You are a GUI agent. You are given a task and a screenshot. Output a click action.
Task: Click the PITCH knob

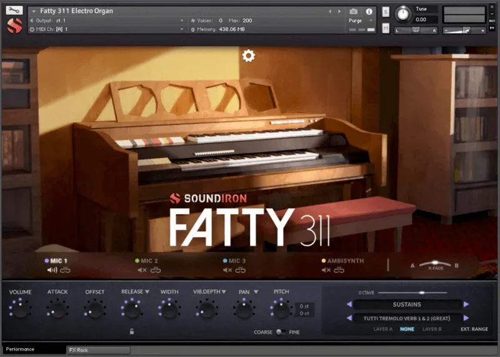pos(281,309)
